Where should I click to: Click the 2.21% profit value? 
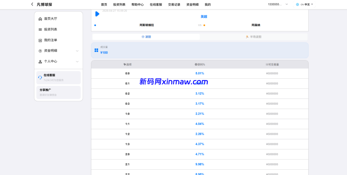(x=200, y=114)
